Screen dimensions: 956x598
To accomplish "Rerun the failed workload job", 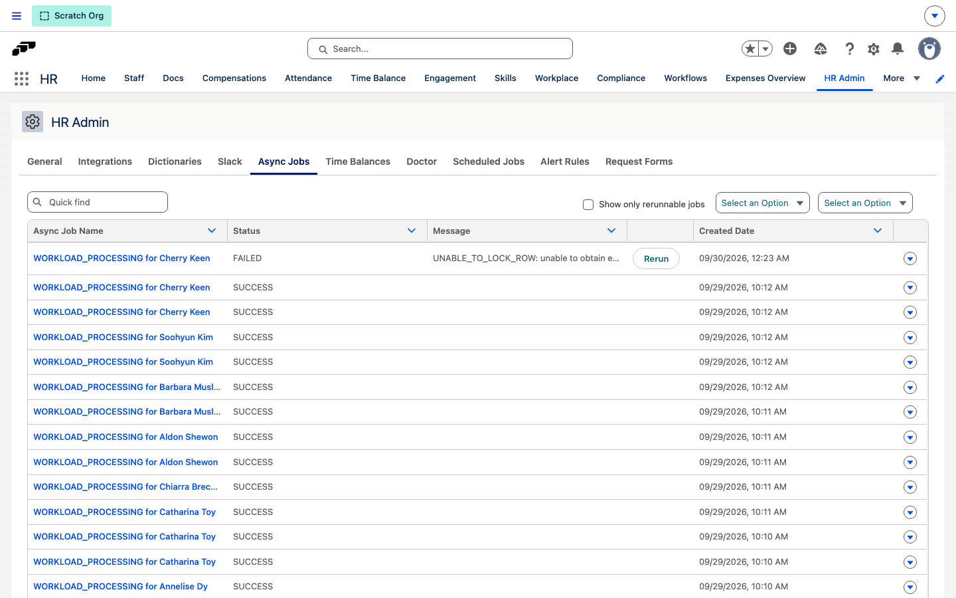I will click(656, 258).
